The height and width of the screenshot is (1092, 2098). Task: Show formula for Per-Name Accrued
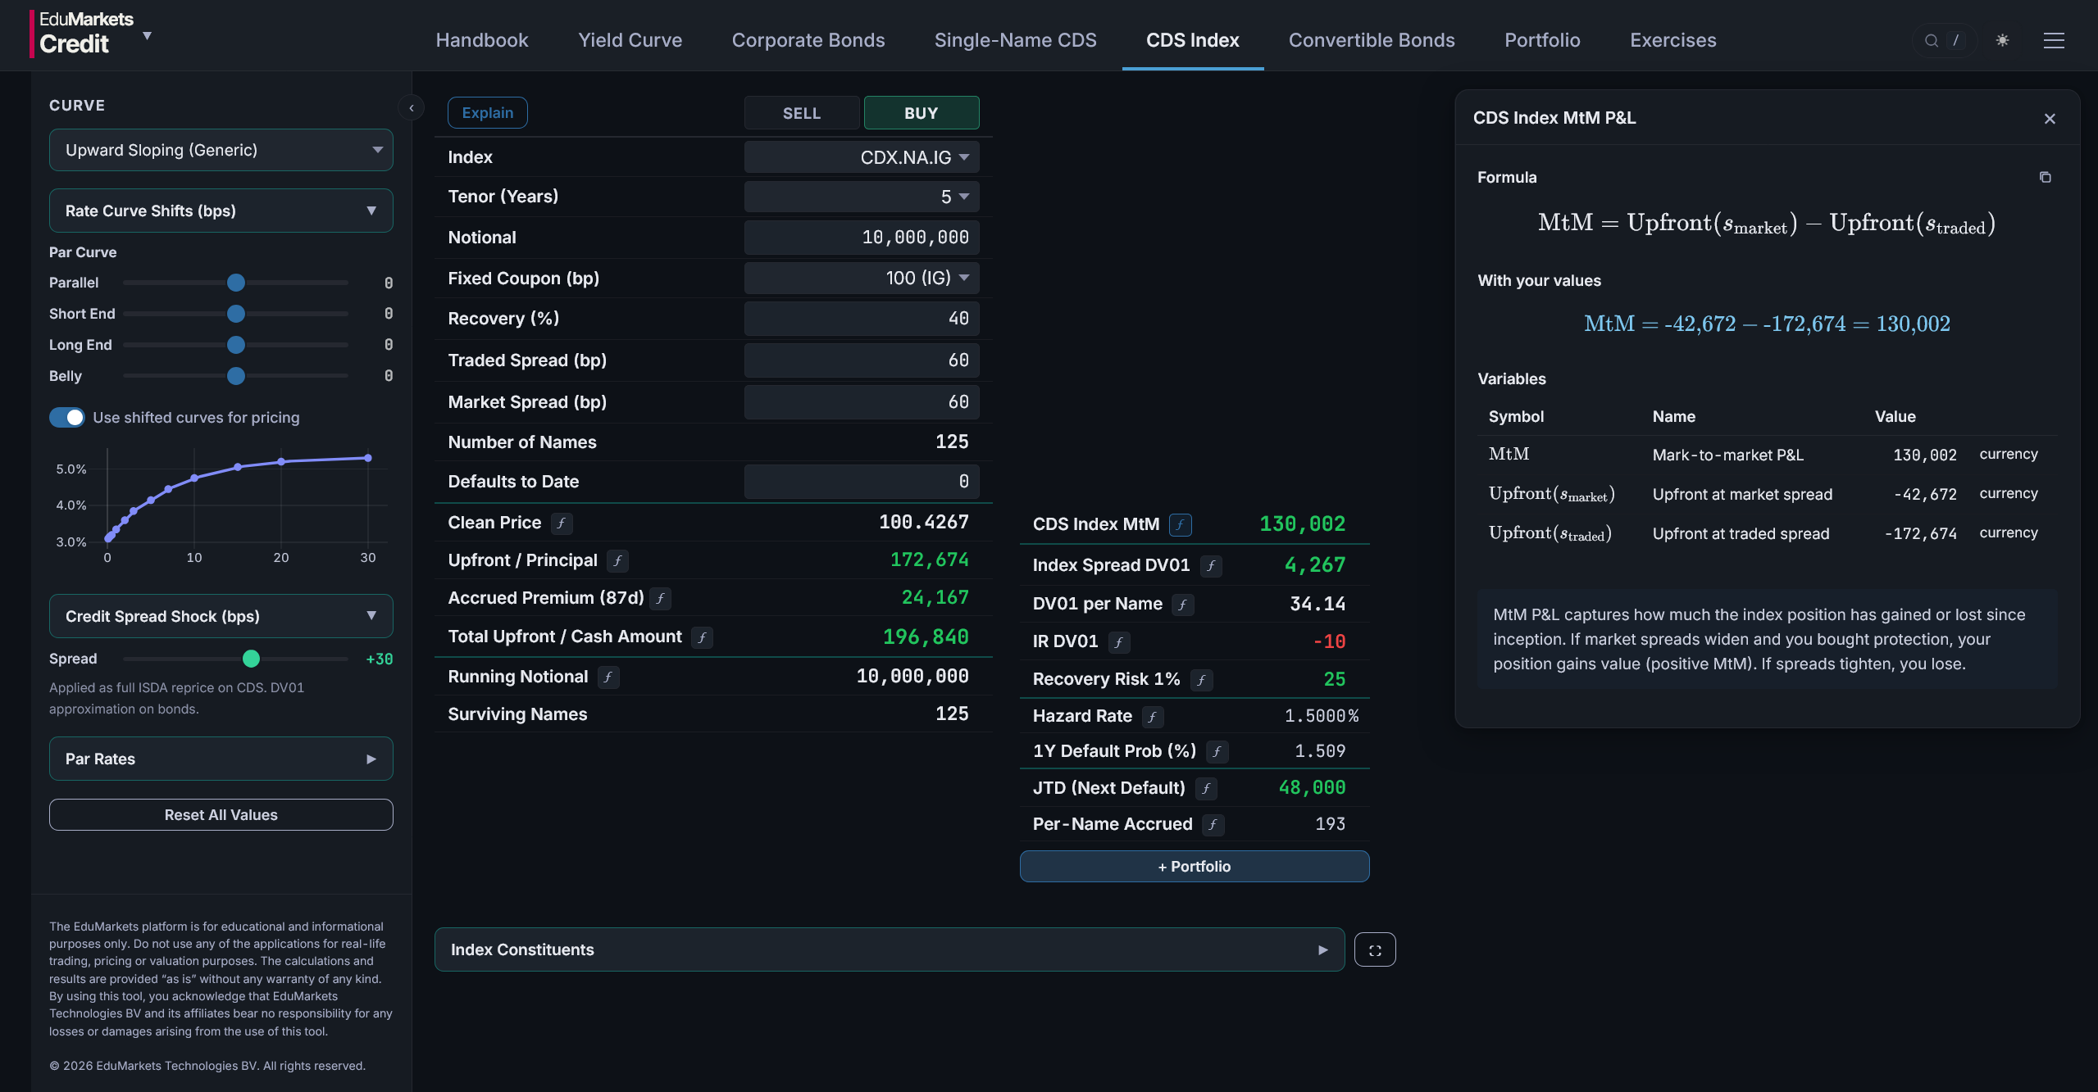tap(1213, 825)
